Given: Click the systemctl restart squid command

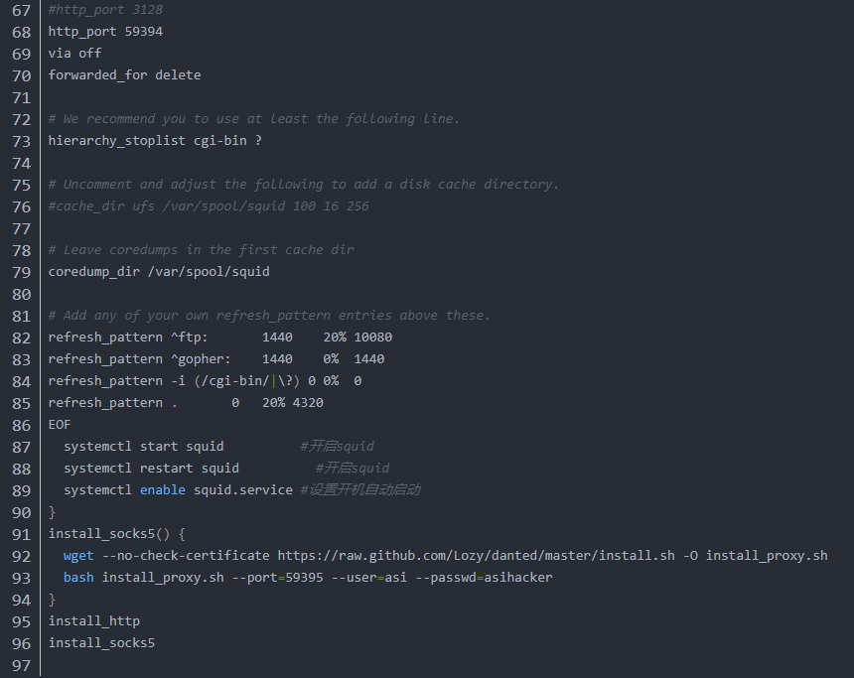Looking at the screenshot, I should pyautogui.click(x=151, y=469).
